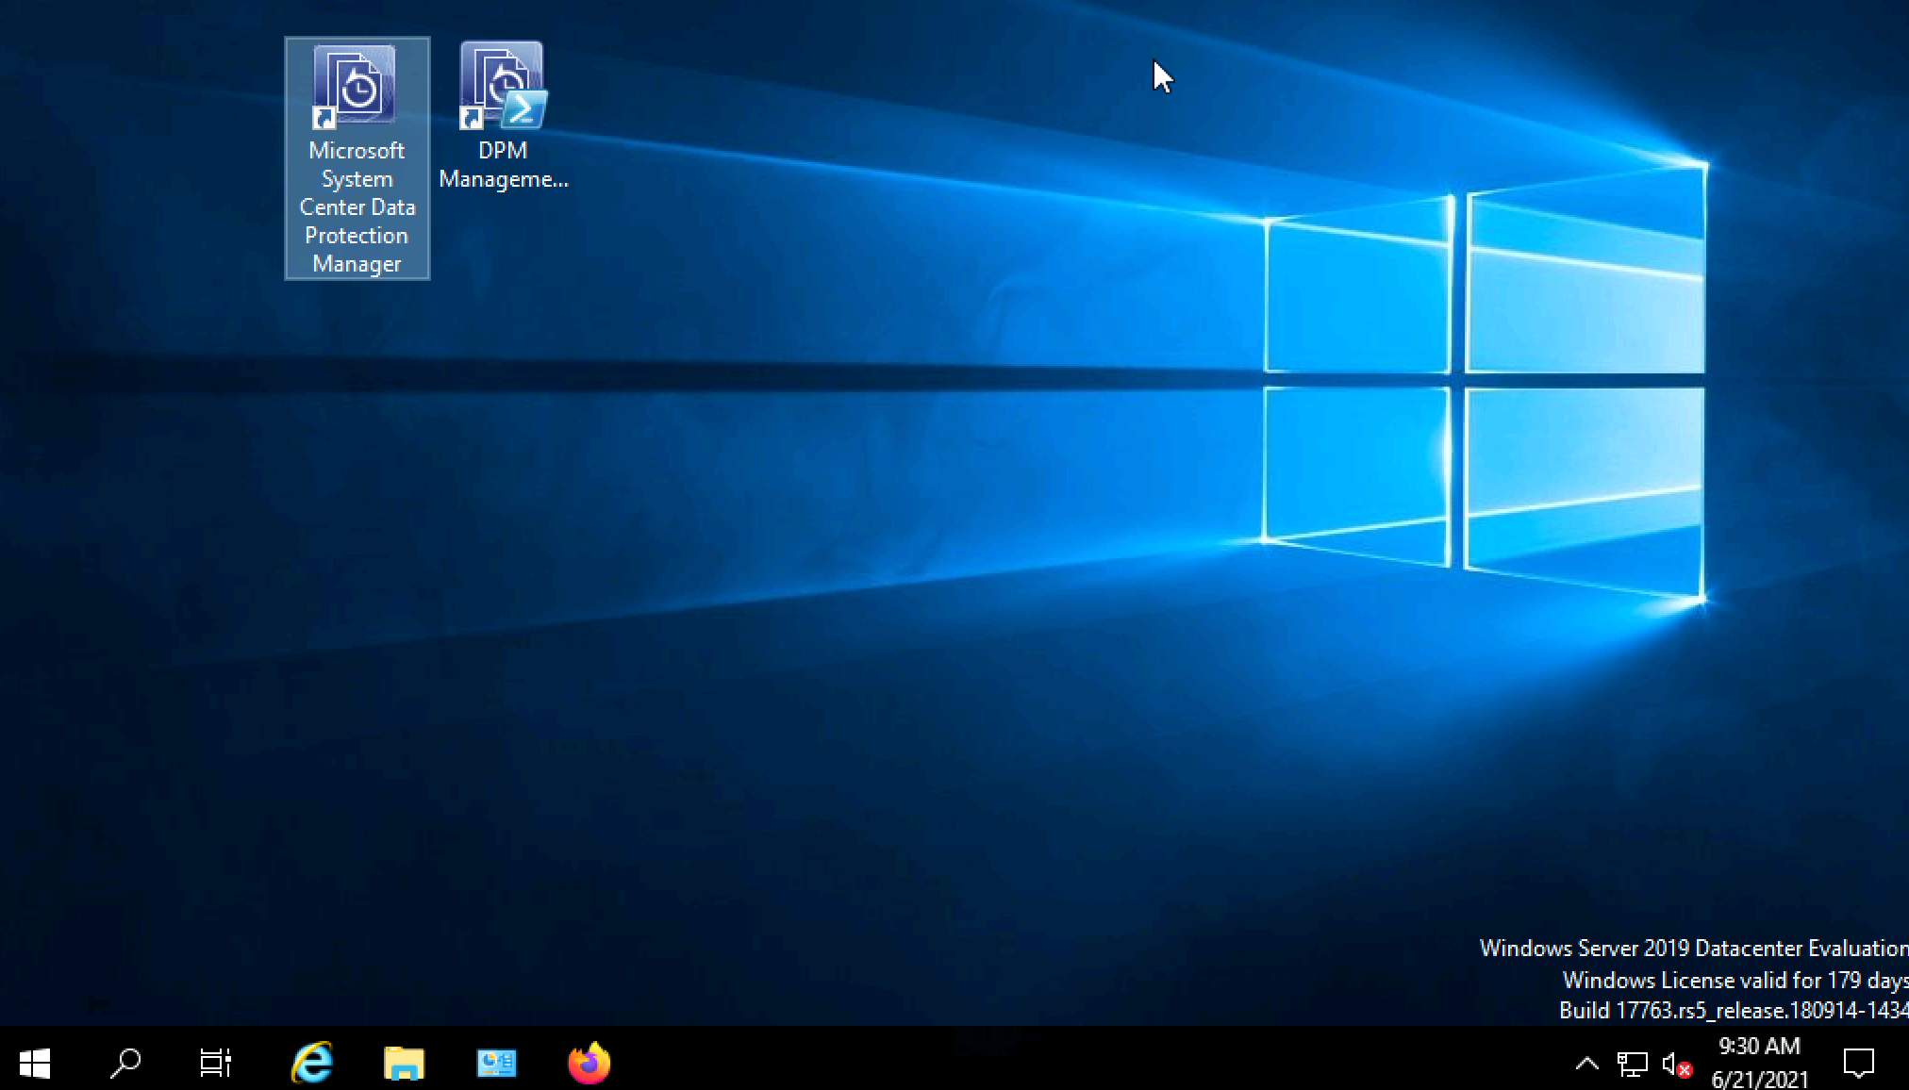Image resolution: width=1909 pixels, height=1090 pixels.
Task: Open the taskbar search magnifier
Action: pyautogui.click(x=124, y=1063)
